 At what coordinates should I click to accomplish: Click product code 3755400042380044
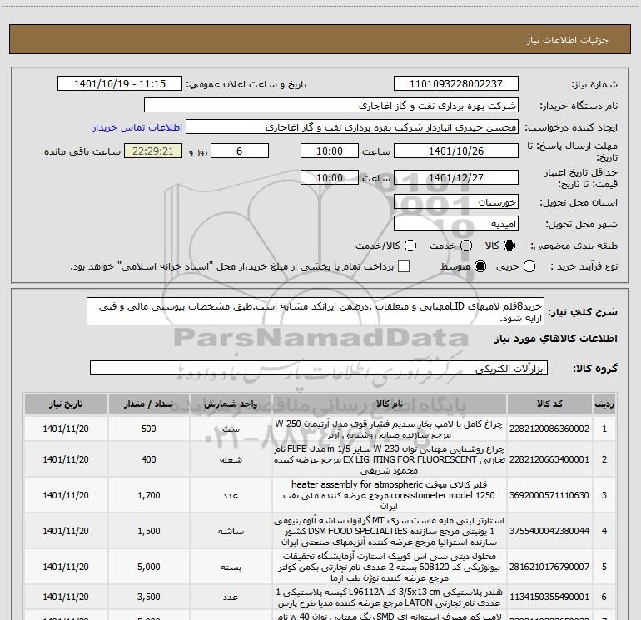[x=549, y=531]
